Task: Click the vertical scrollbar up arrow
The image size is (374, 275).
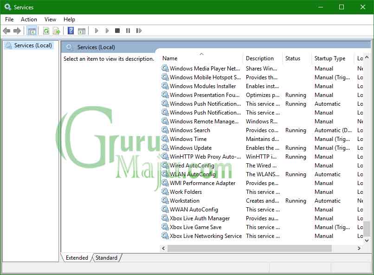Action: click(x=367, y=57)
